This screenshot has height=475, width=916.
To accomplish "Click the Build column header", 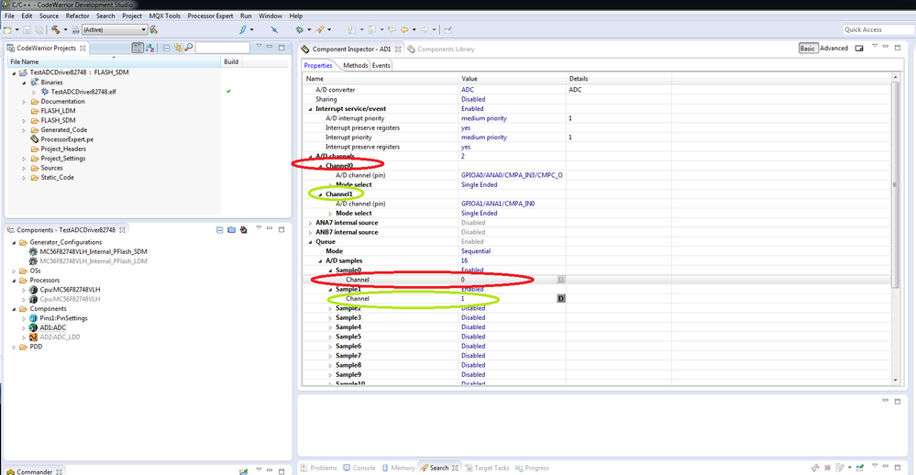I will [x=231, y=61].
